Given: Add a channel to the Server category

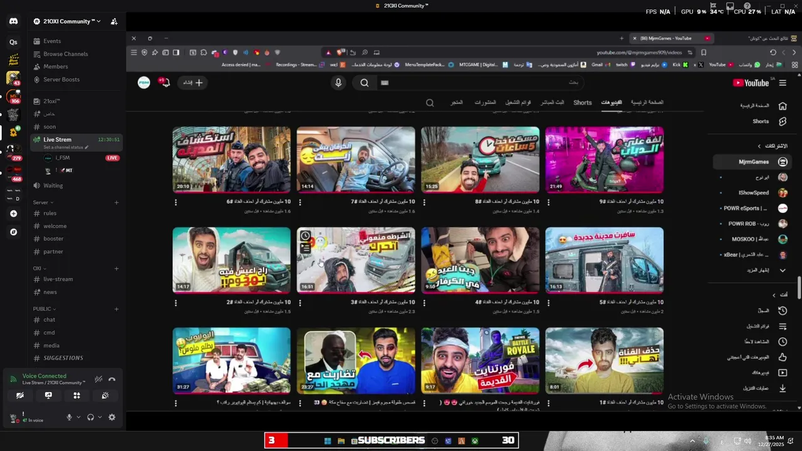Looking at the screenshot, I should click(x=117, y=202).
